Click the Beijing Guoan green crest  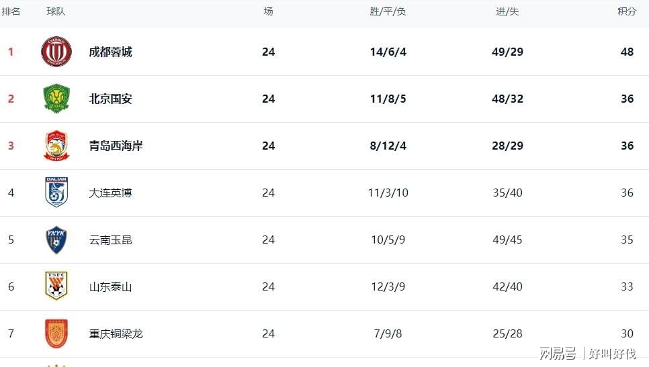tap(56, 99)
